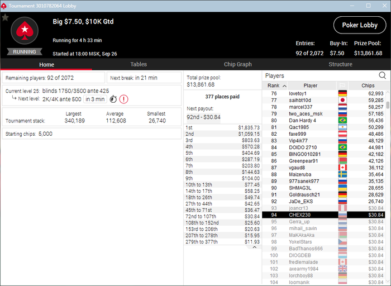Click the players list scrollbar thumb
The width and height of the screenshot is (391, 286).
[388, 104]
